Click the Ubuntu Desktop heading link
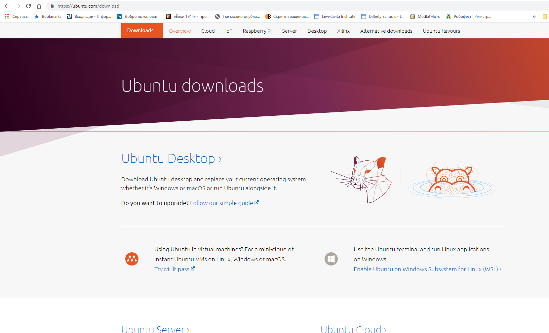This screenshot has width=549, height=333. click(171, 159)
